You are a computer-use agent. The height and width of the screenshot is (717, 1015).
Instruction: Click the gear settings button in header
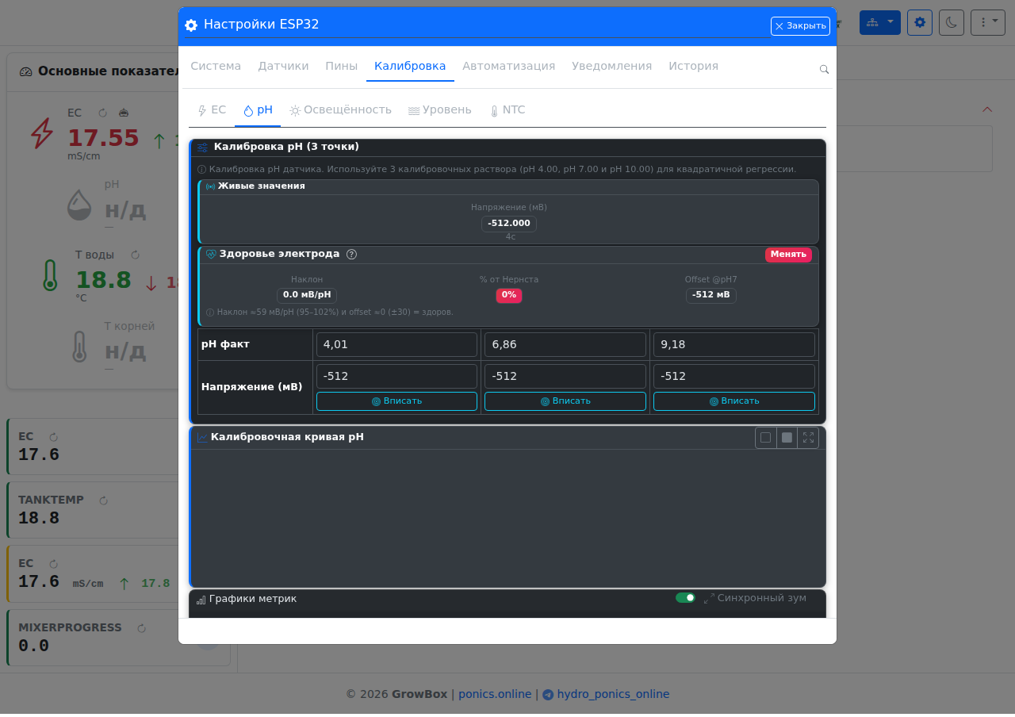[920, 22]
